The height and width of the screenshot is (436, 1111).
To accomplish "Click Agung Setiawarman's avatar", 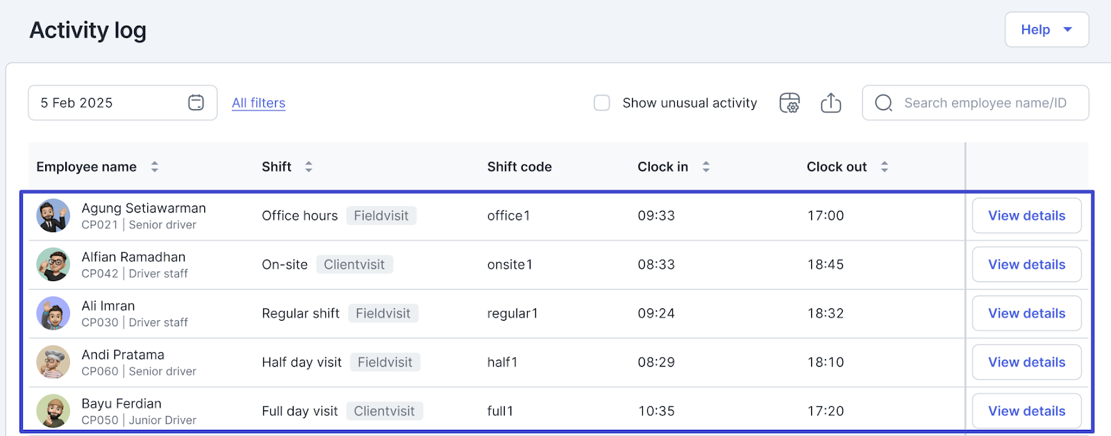I will [53, 216].
